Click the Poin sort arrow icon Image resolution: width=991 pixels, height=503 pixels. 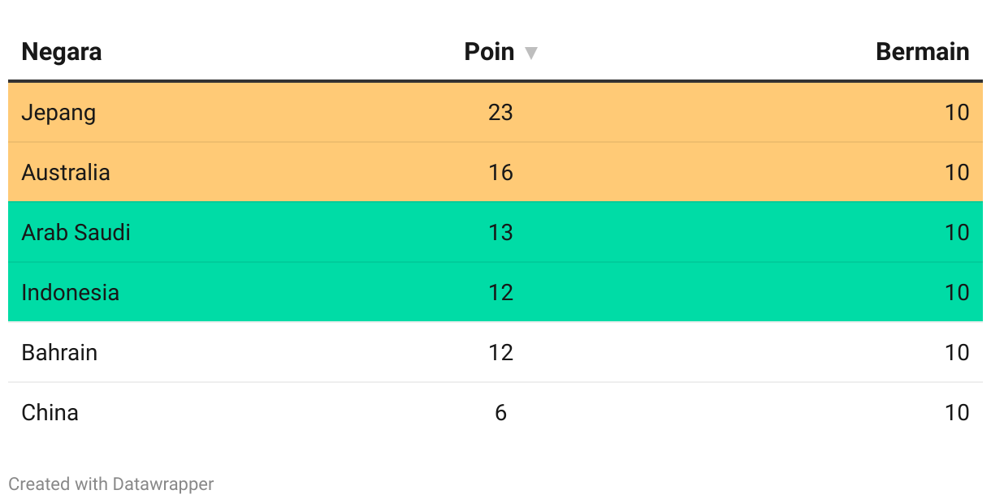(x=531, y=54)
